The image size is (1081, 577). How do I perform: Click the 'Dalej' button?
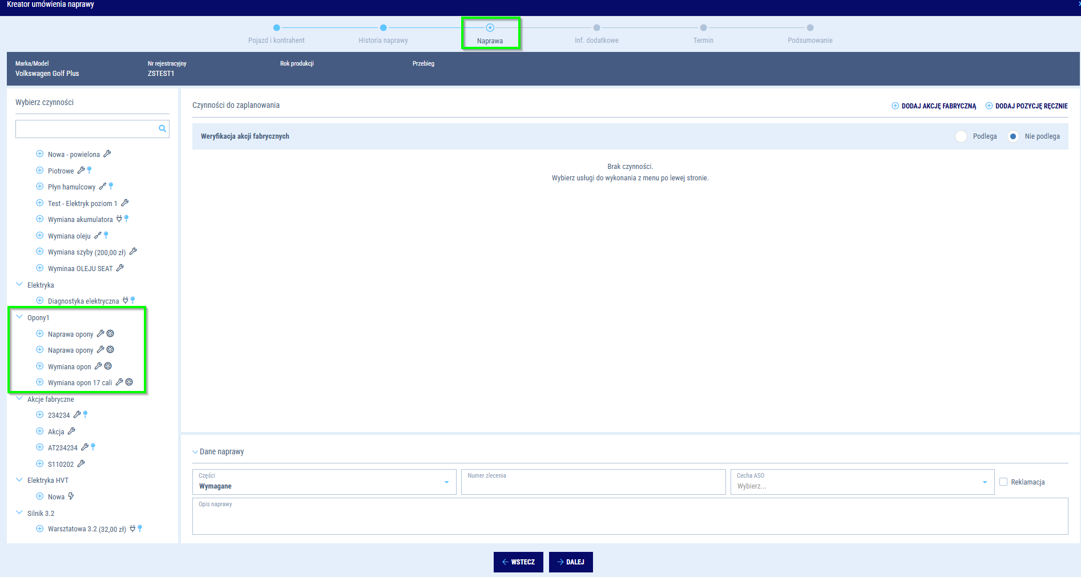pyautogui.click(x=571, y=562)
